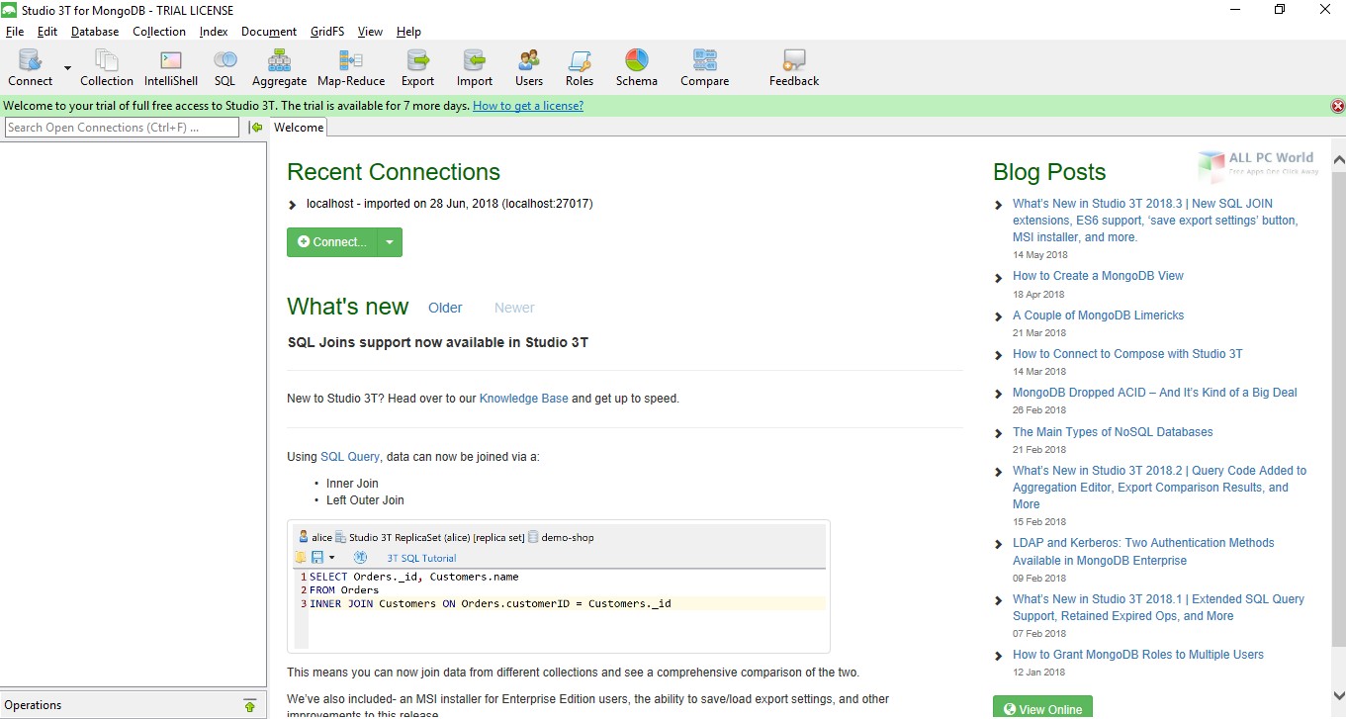Open the Edit menu

coord(47,32)
